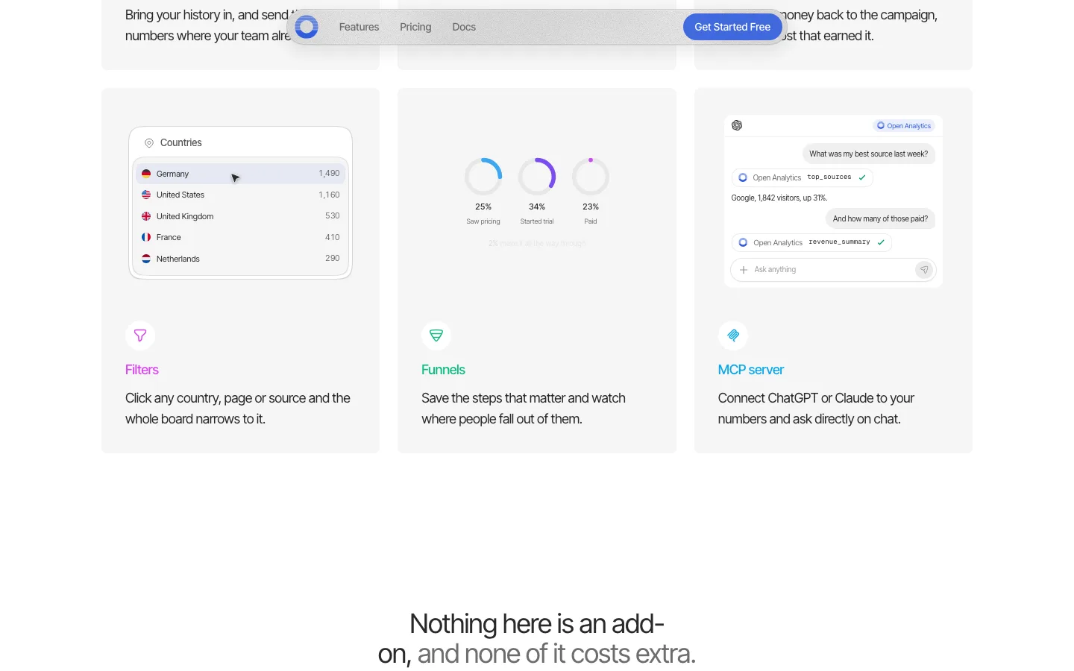Click the France row value 410
The width and height of the screenshot is (1074, 671).
[333, 237]
